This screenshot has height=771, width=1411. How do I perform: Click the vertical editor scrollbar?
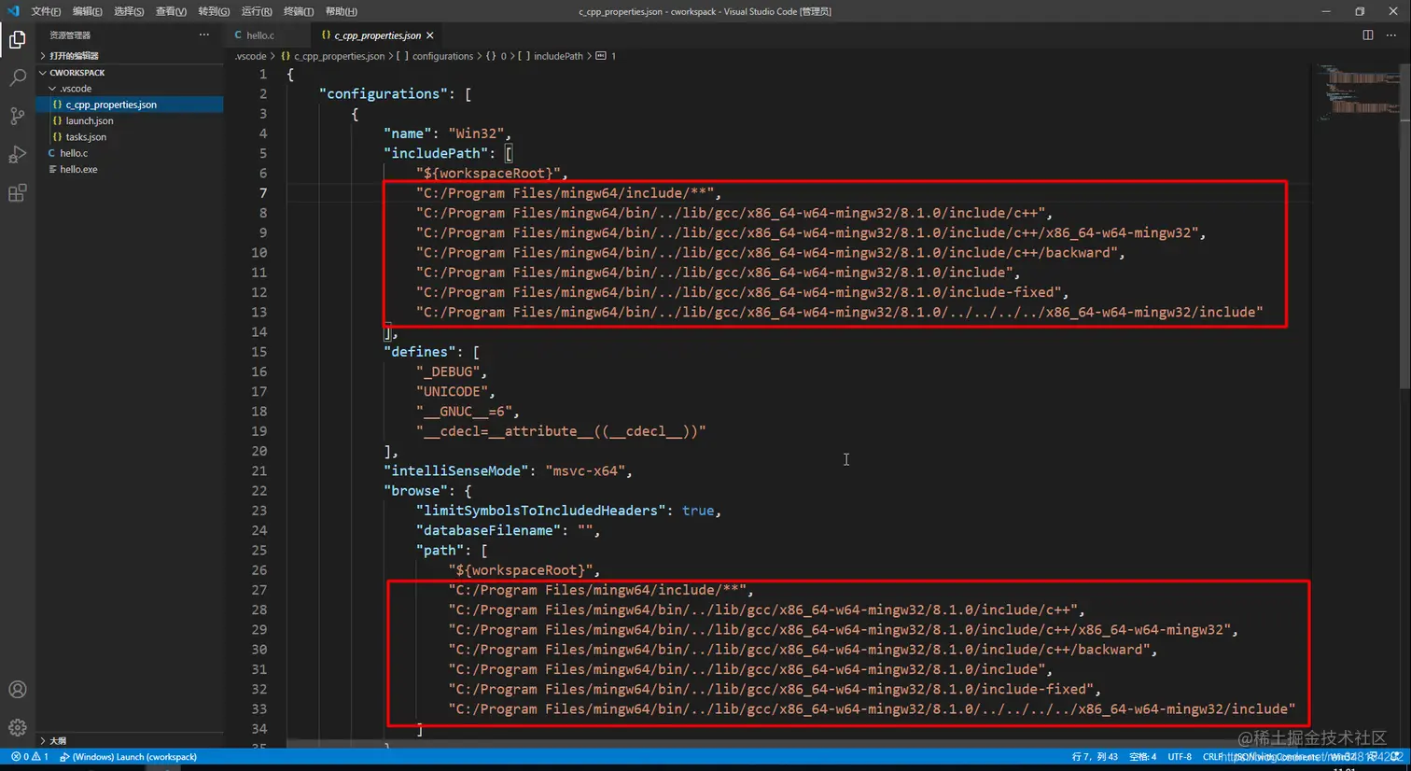(1404, 224)
